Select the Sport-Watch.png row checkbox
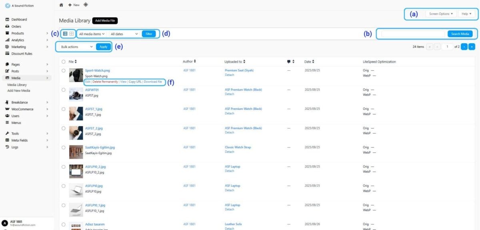 point(63,71)
